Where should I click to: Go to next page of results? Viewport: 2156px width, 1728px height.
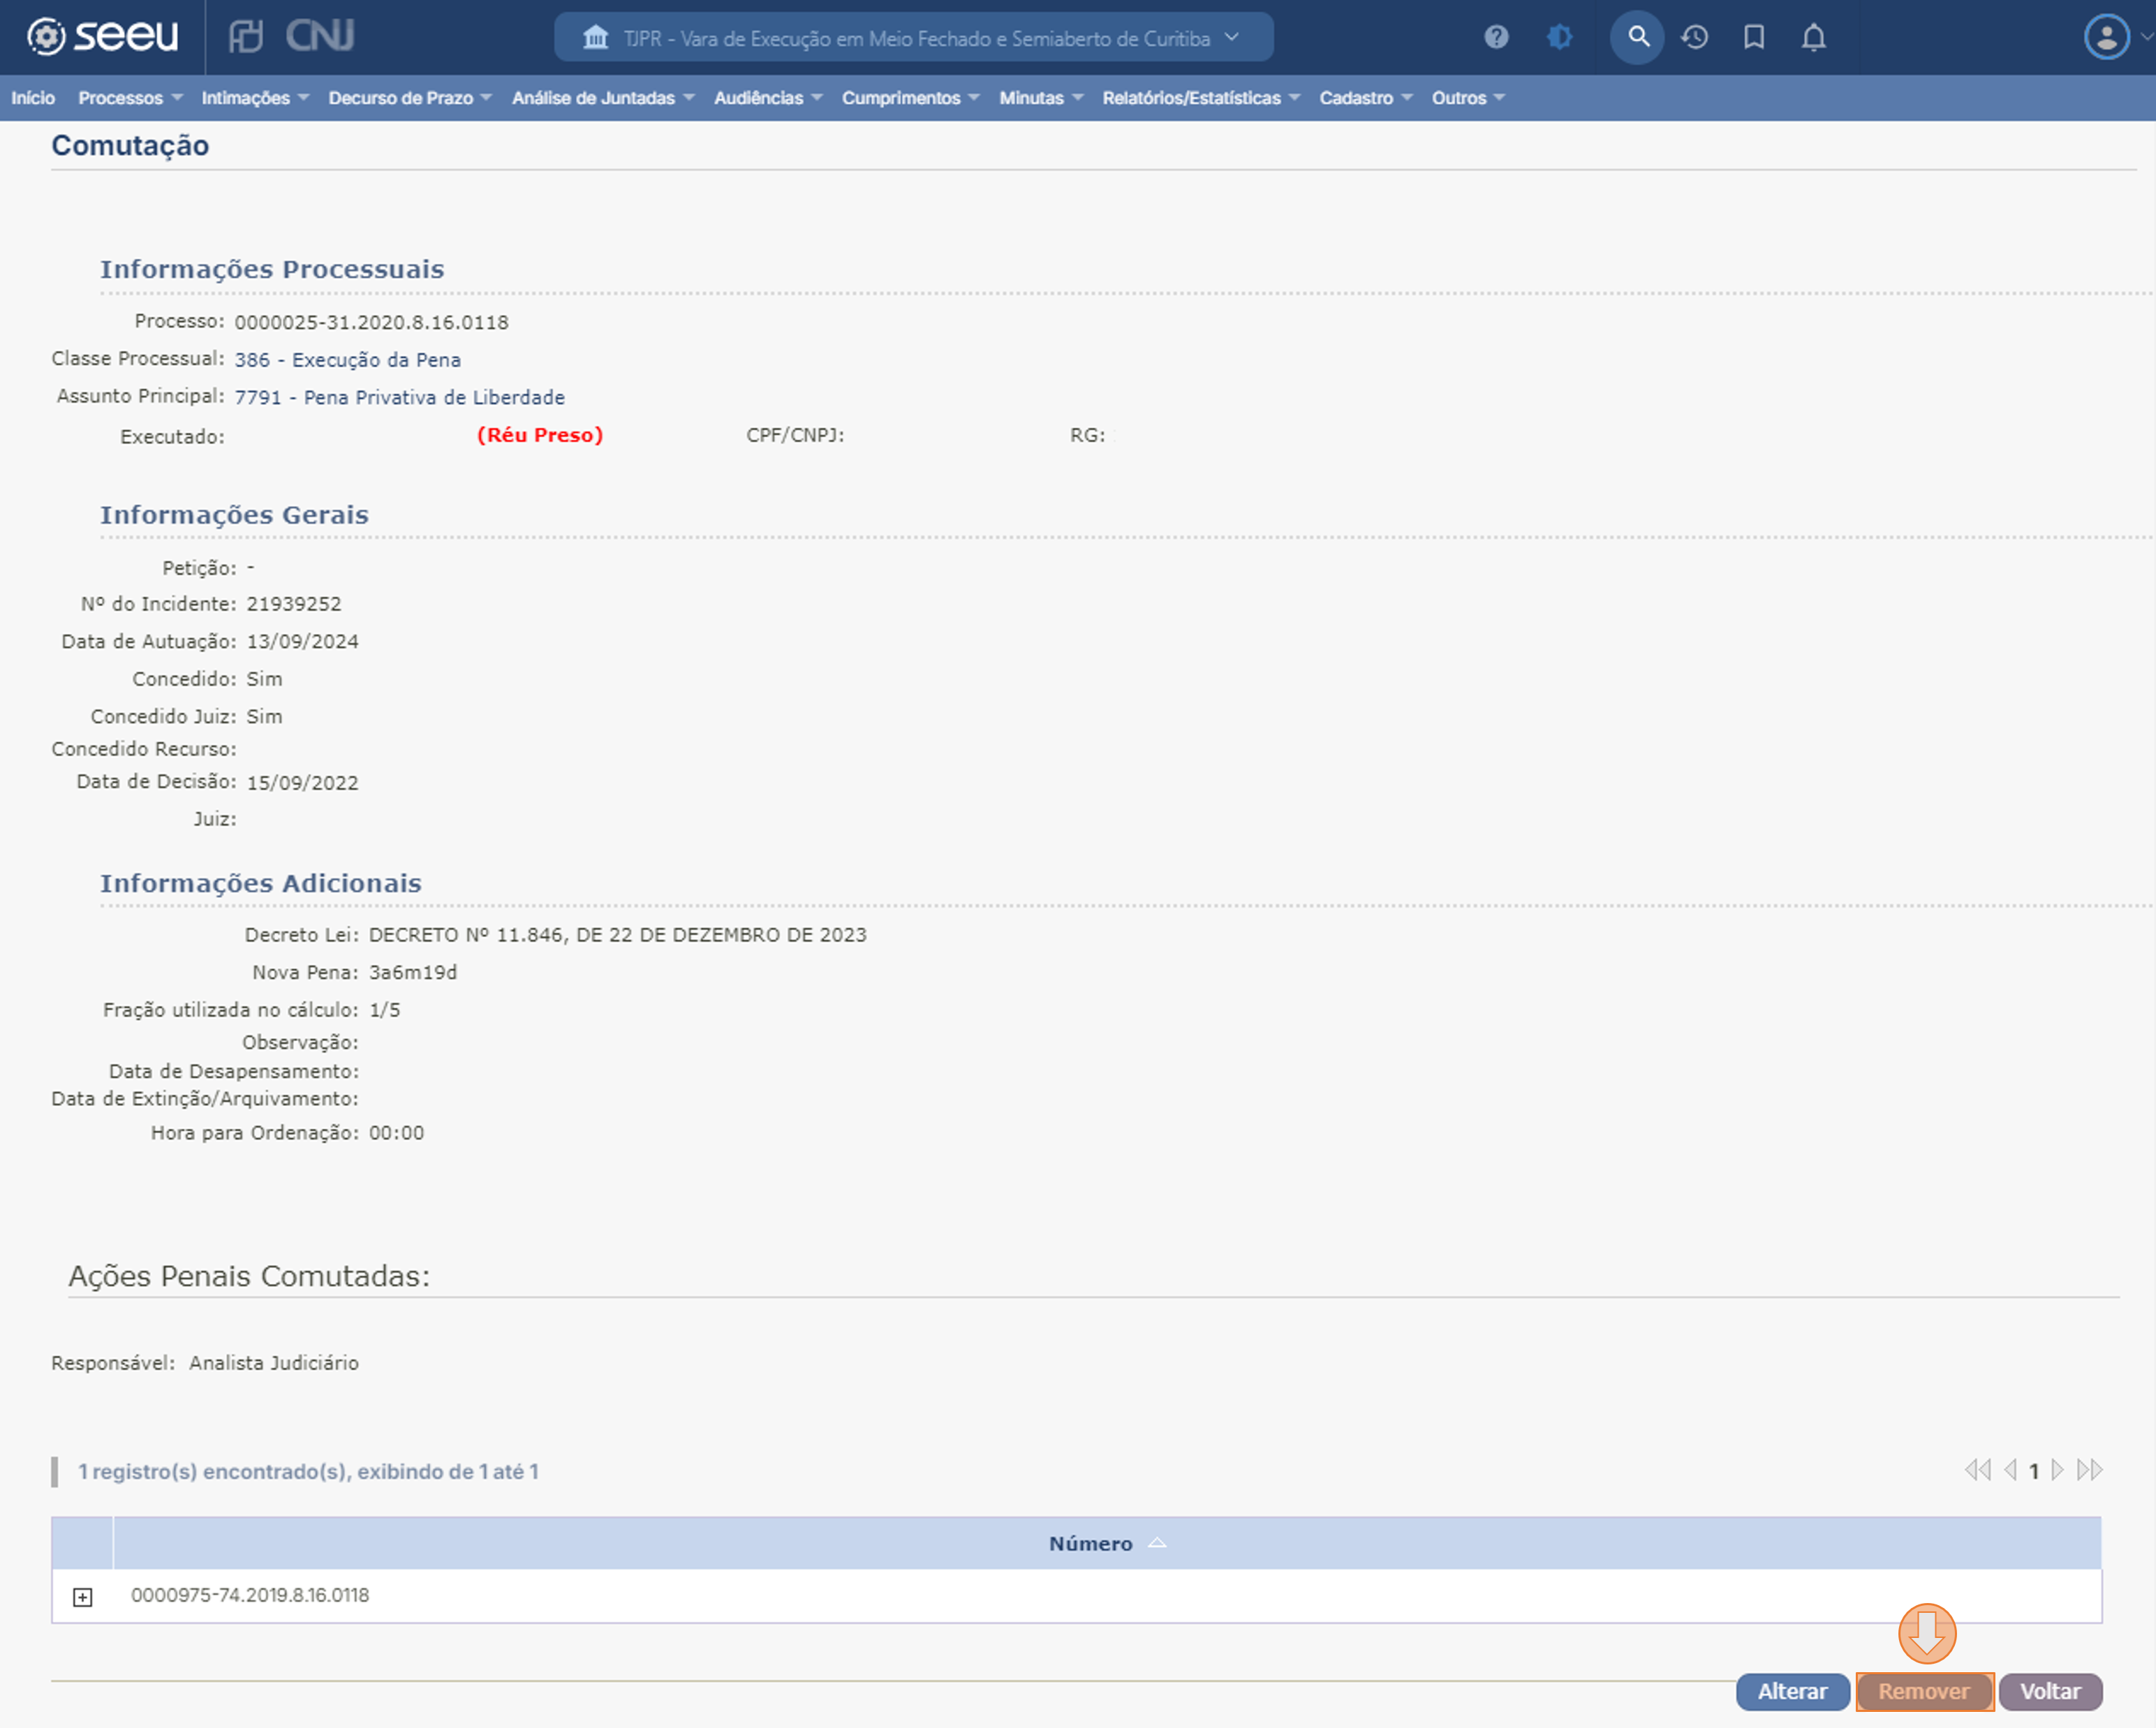point(2057,1470)
